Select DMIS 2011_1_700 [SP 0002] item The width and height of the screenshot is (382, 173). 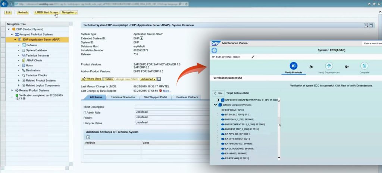pos(239,119)
